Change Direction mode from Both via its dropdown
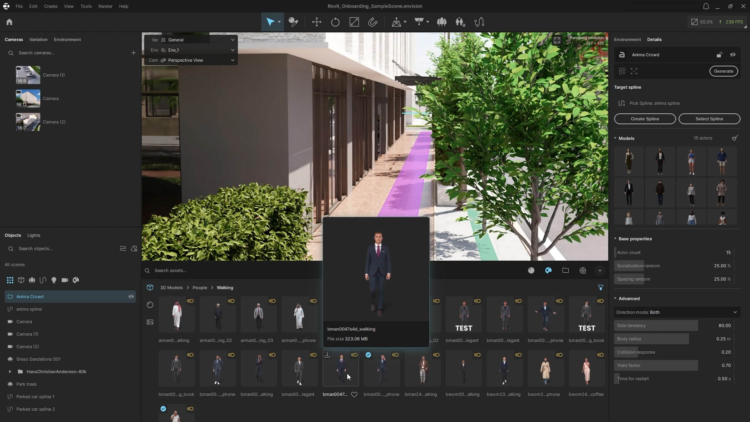The height and width of the screenshot is (422, 750). (x=736, y=312)
